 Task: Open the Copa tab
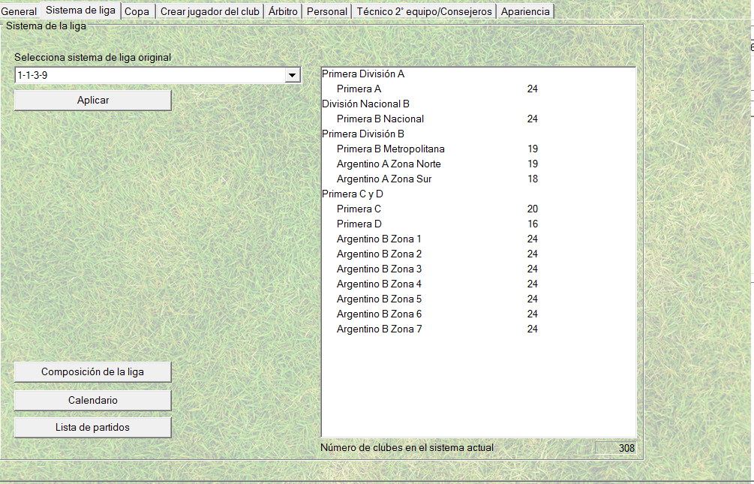click(x=137, y=11)
